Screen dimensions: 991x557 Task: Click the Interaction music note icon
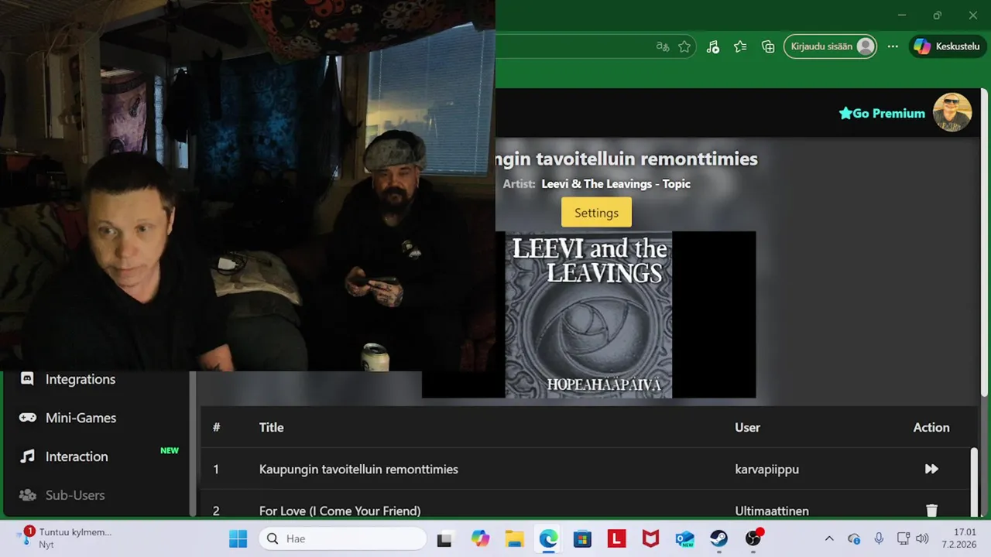point(27,456)
